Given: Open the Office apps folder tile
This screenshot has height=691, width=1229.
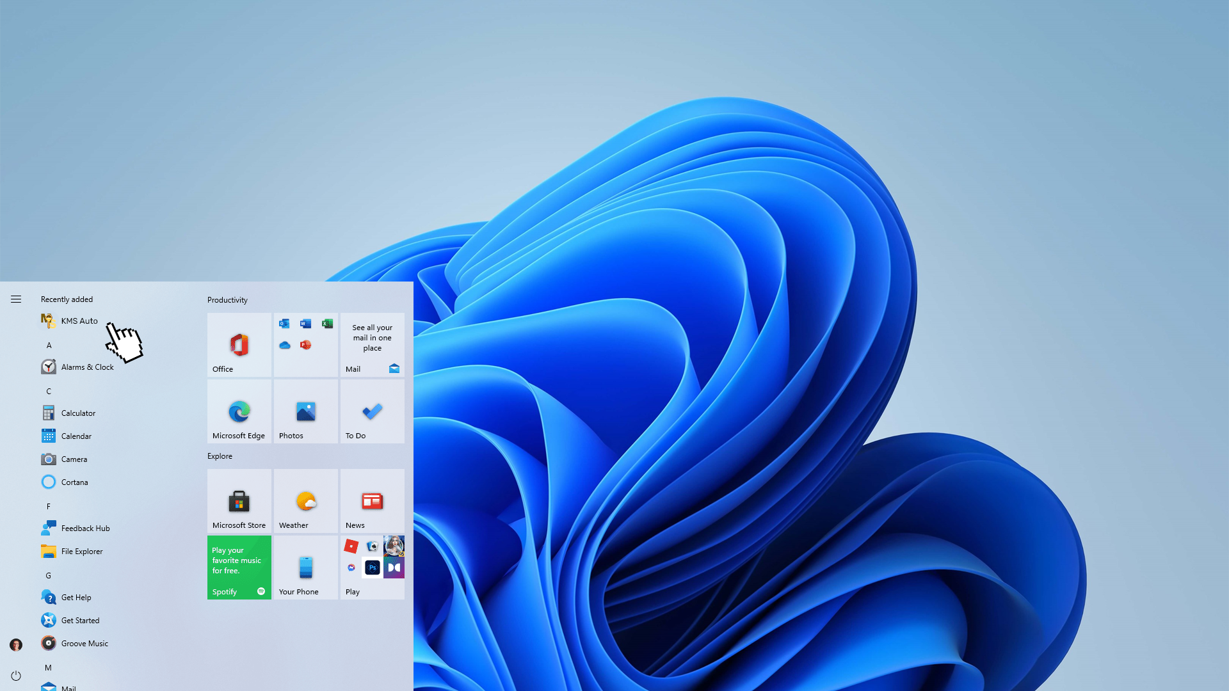Looking at the screenshot, I should (x=305, y=345).
